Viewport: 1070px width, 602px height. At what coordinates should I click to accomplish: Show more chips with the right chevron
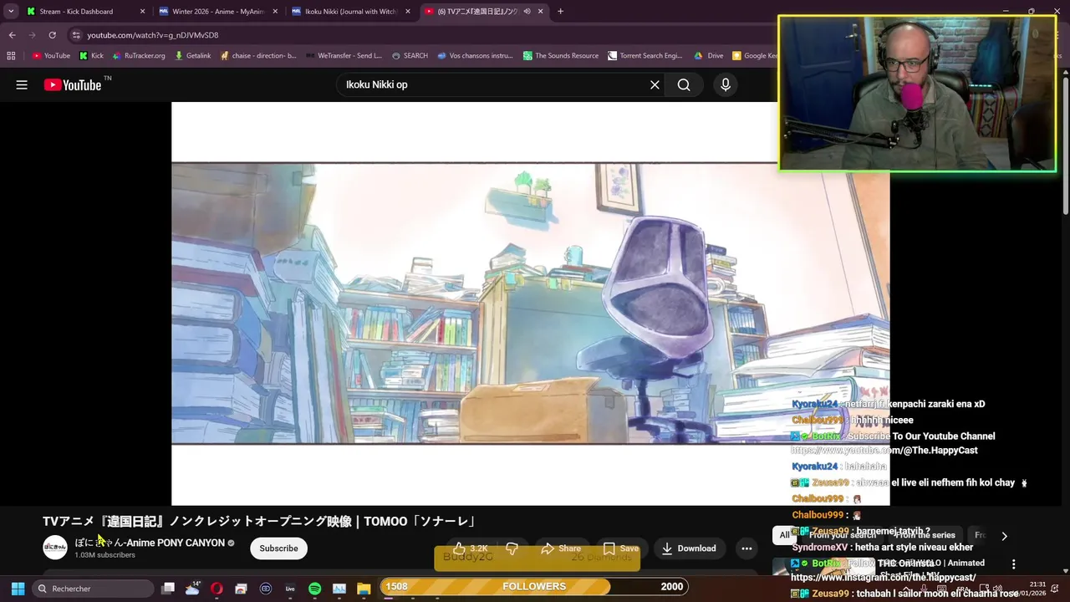click(1004, 536)
